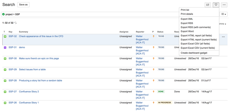
Task: Open 'Select issues from a table' summary
Action: (x=32, y=70)
